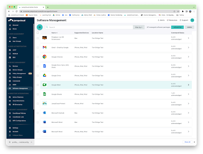Expand the Google Chrome row chevron
Screen dimensions: 203x154
tap(188, 57)
